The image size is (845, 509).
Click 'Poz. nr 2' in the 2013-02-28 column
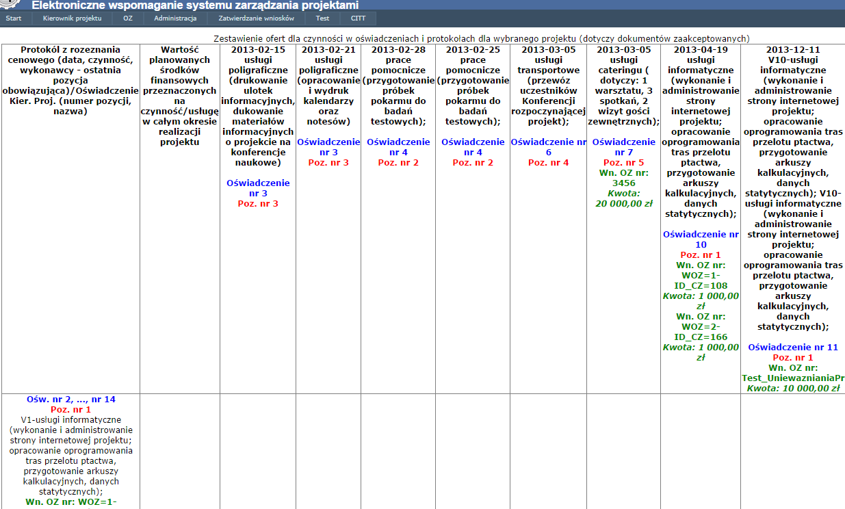(x=398, y=163)
